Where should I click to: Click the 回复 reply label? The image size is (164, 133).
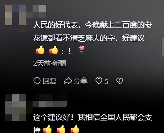pyautogui.click(x=50, y=81)
